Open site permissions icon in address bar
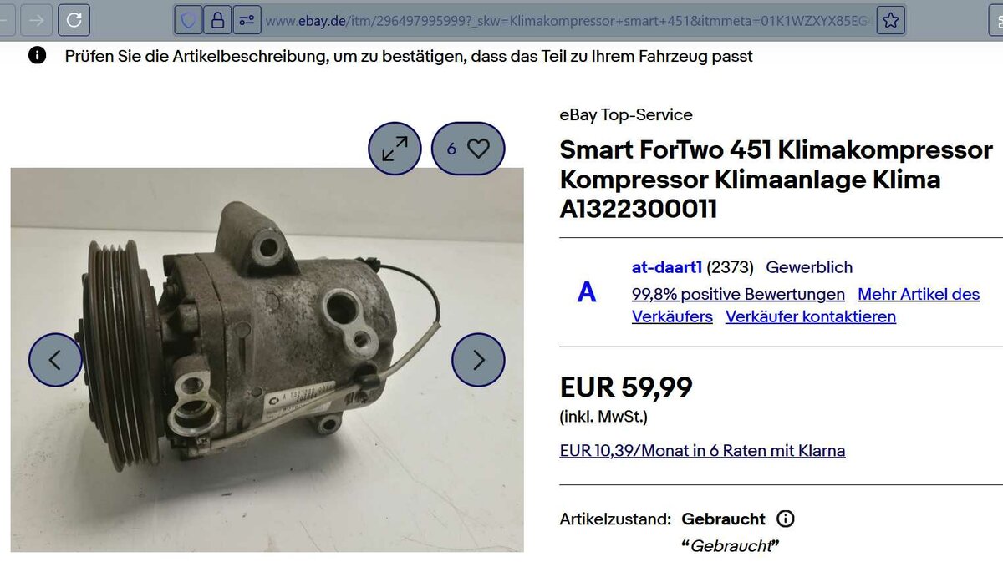This screenshot has height=572, width=1003. click(x=247, y=20)
